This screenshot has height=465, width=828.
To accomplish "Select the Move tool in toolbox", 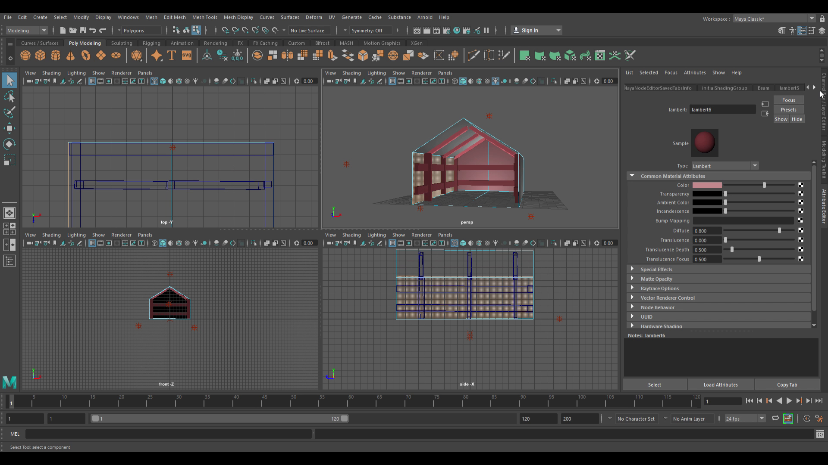I will click(9, 128).
